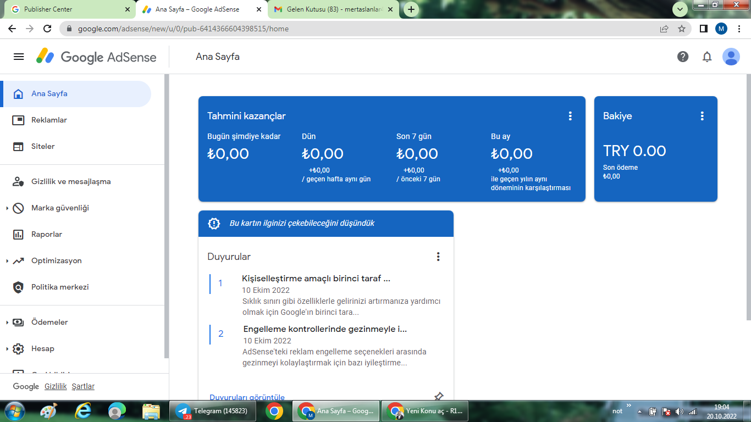Click the TRY 0.00 balance amount
The height and width of the screenshot is (422, 751).
point(634,151)
